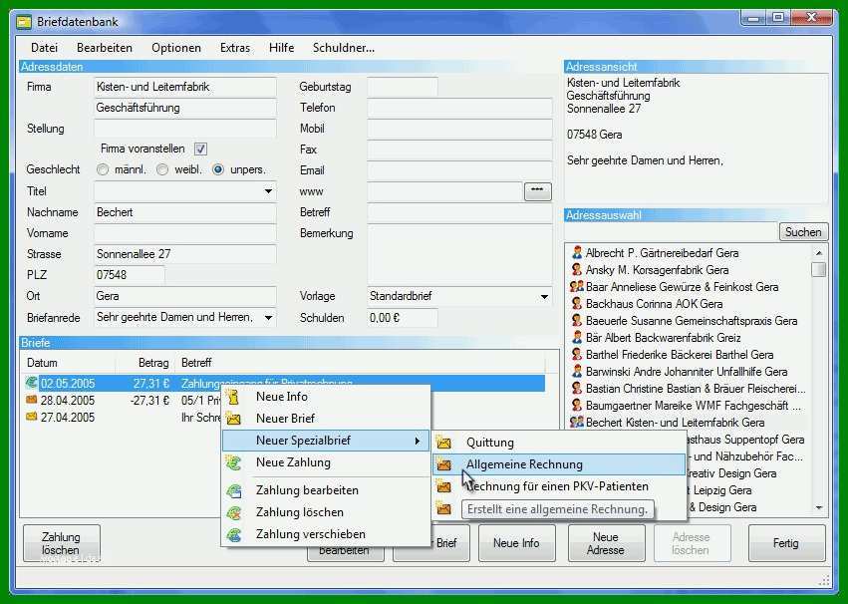Screen dimensions: 848x604
Task: Click the www browse button with dots
Action: 537,191
